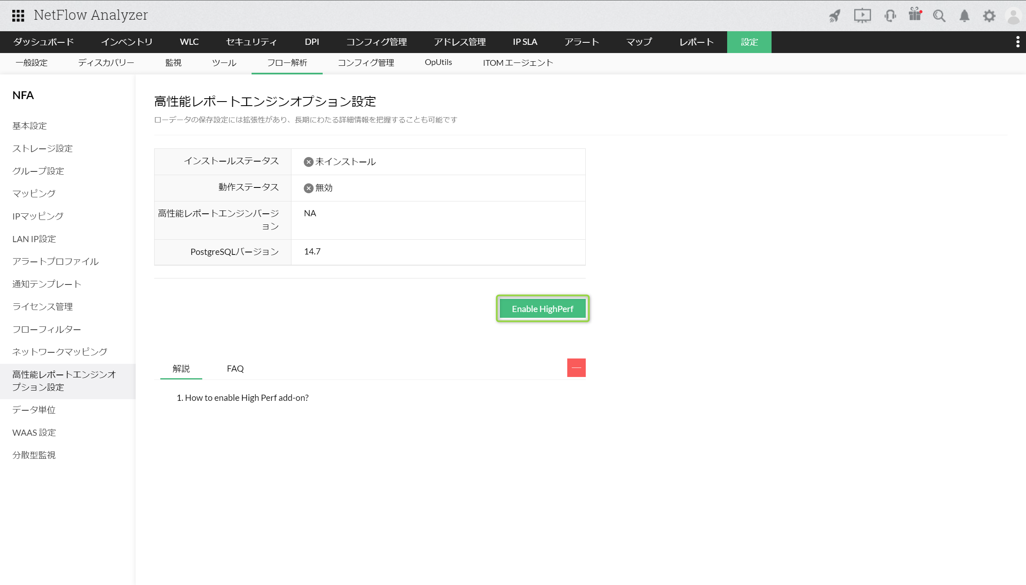Click the Enable HighPerf button

[x=542, y=309]
